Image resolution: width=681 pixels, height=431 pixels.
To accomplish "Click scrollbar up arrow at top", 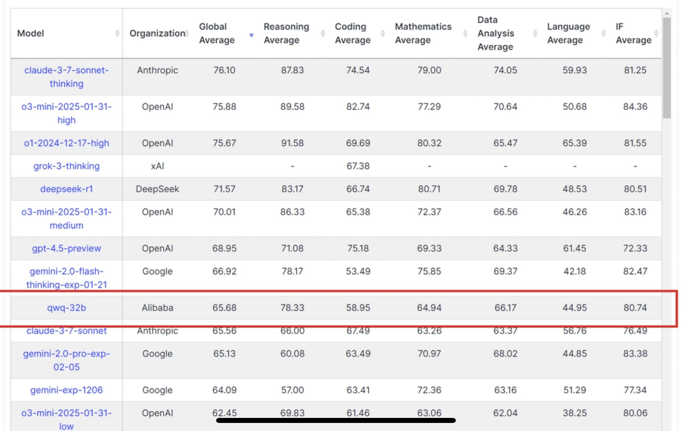I will coord(667,13).
